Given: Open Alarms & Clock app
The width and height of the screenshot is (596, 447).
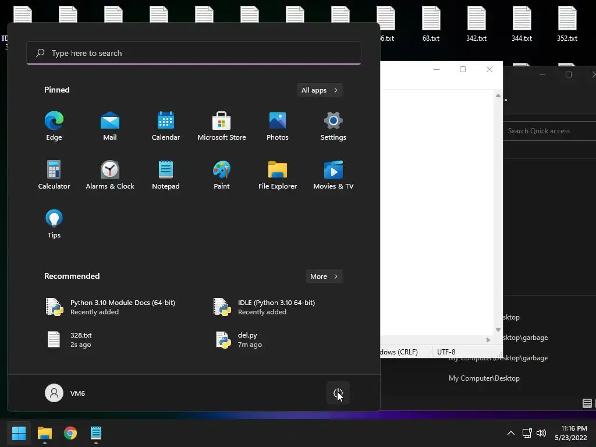Looking at the screenshot, I should pyautogui.click(x=110, y=175).
